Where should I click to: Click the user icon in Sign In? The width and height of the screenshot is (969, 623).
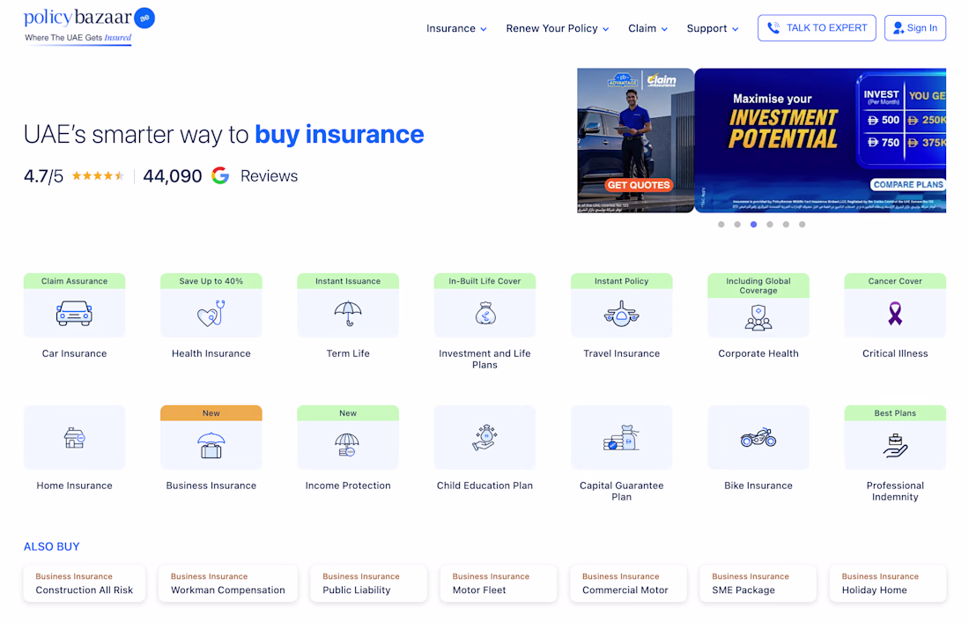click(x=899, y=28)
